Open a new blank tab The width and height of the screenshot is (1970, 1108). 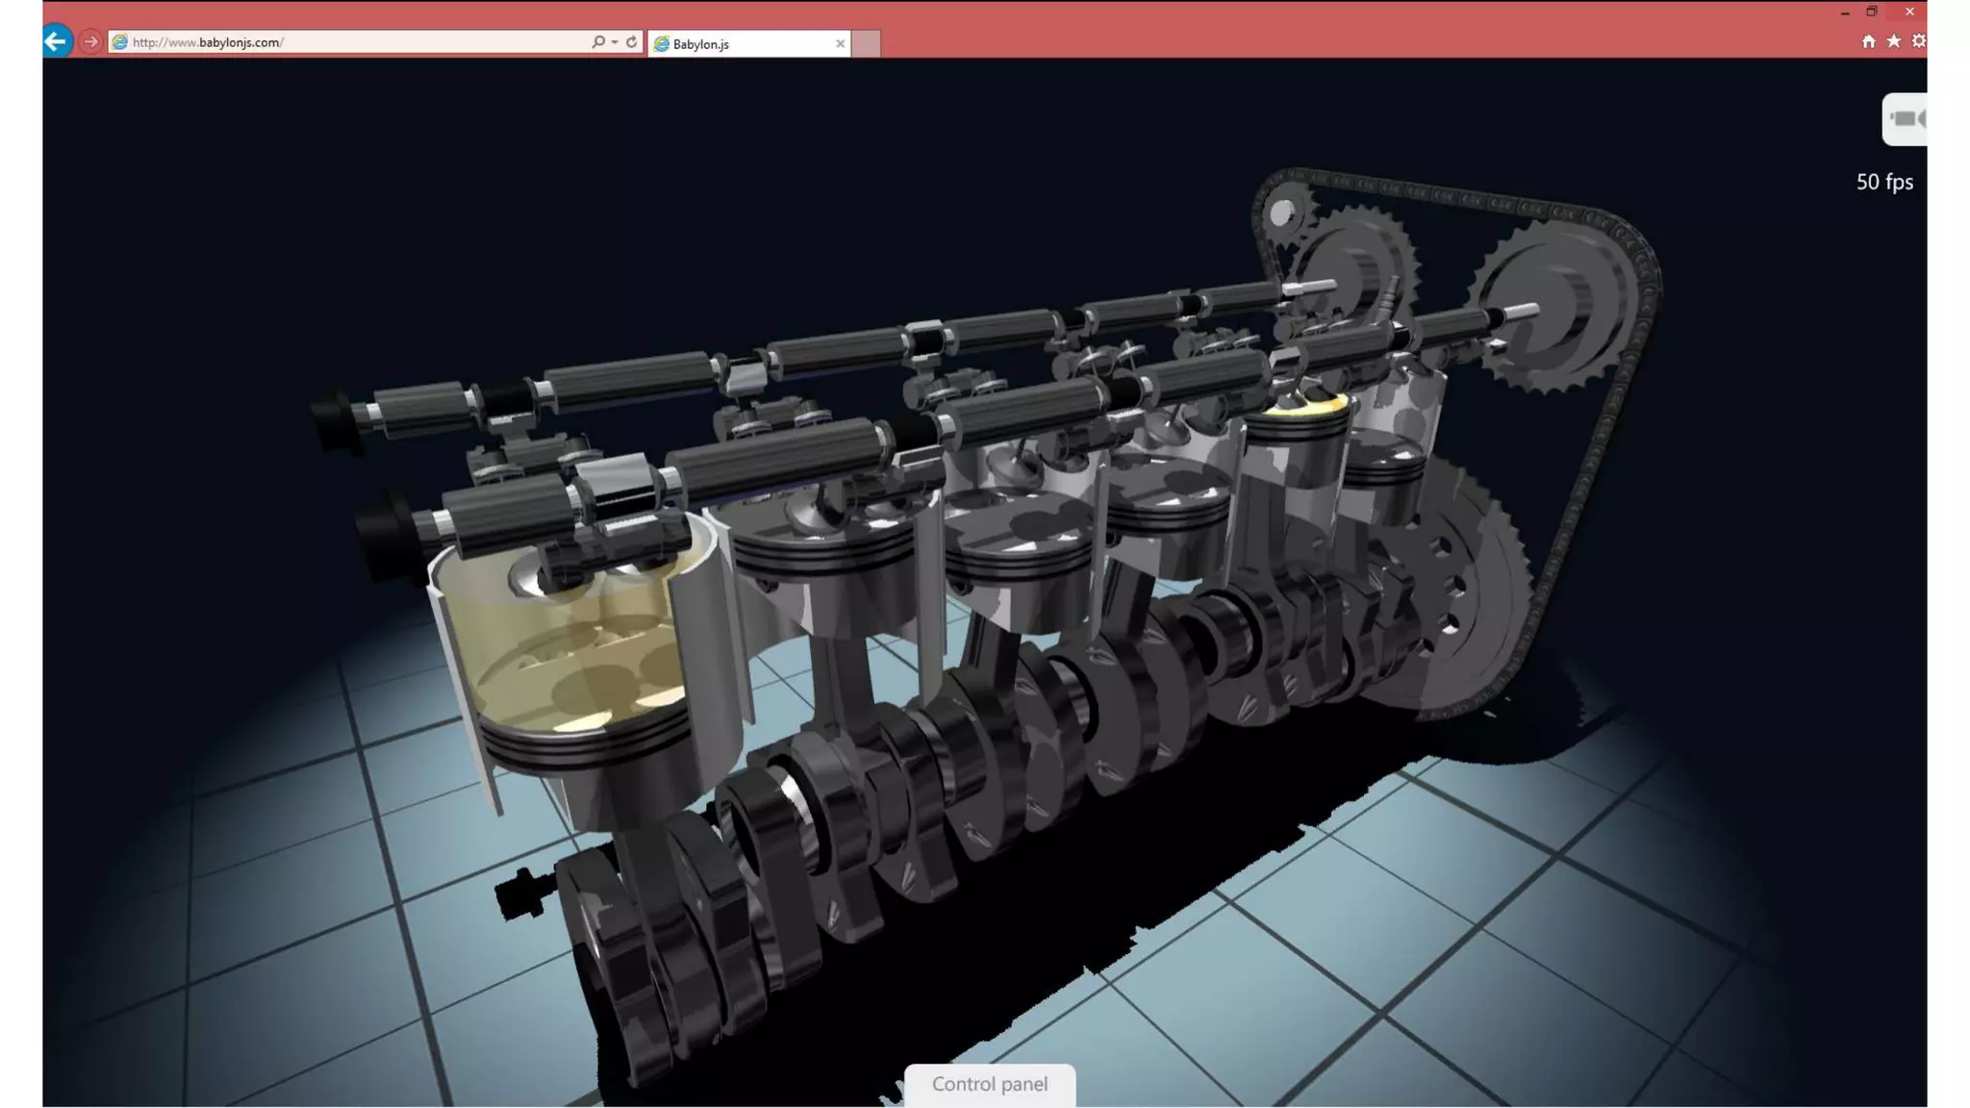point(867,44)
